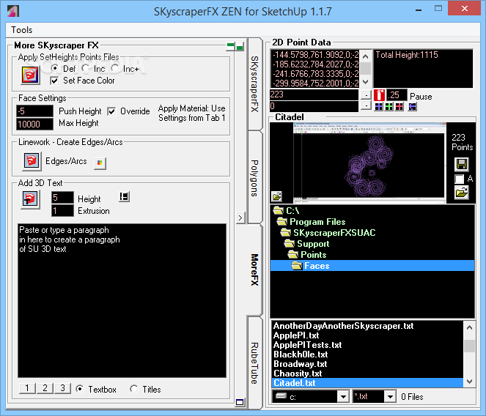Click the small folder icon on the preview
Viewport: 486px width, 416px height.
(276, 196)
